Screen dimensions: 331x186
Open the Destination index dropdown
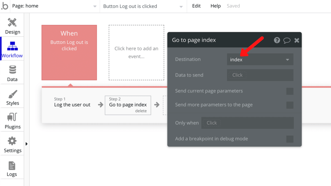click(x=260, y=60)
